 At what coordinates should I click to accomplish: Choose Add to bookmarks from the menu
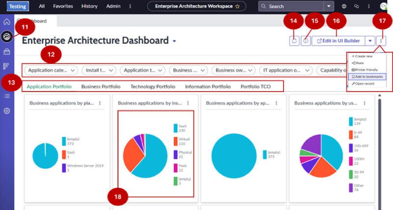click(367, 77)
